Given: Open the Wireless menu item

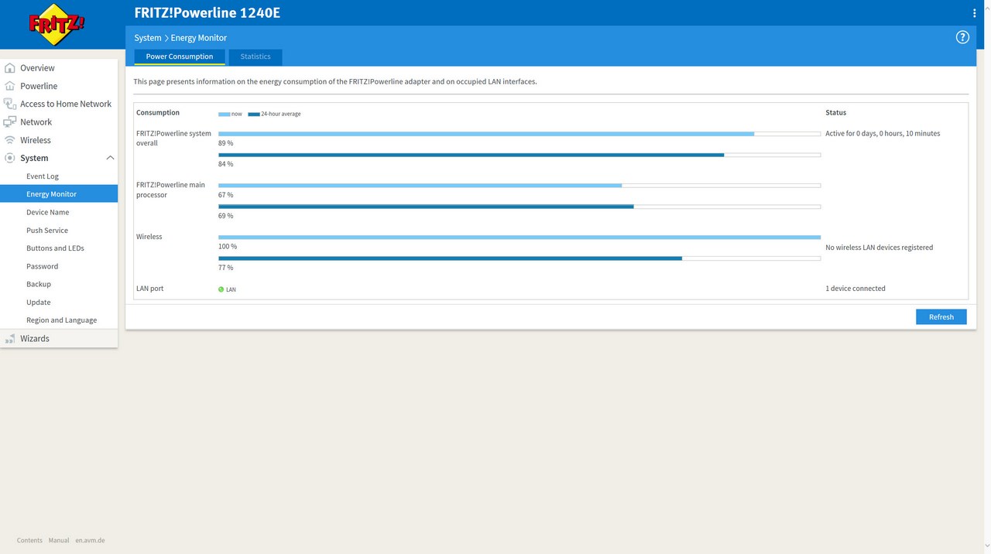Looking at the screenshot, I should tap(36, 140).
